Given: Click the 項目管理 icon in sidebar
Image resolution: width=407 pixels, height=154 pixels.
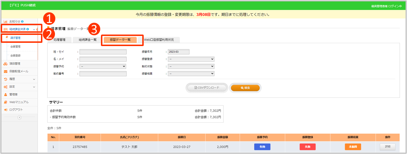Looking at the screenshot, I should click(x=6, y=64).
